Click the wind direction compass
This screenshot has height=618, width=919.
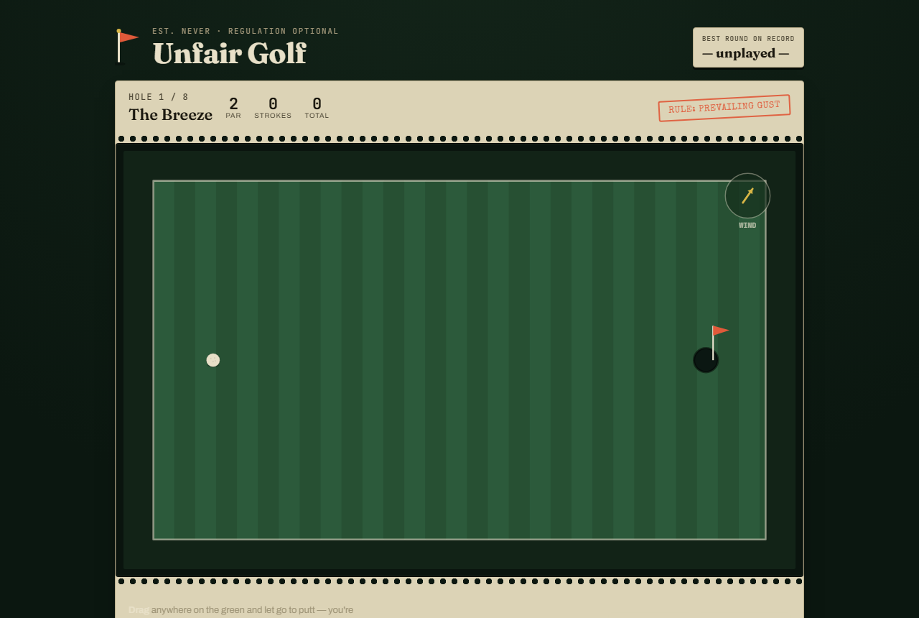(x=747, y=195)
